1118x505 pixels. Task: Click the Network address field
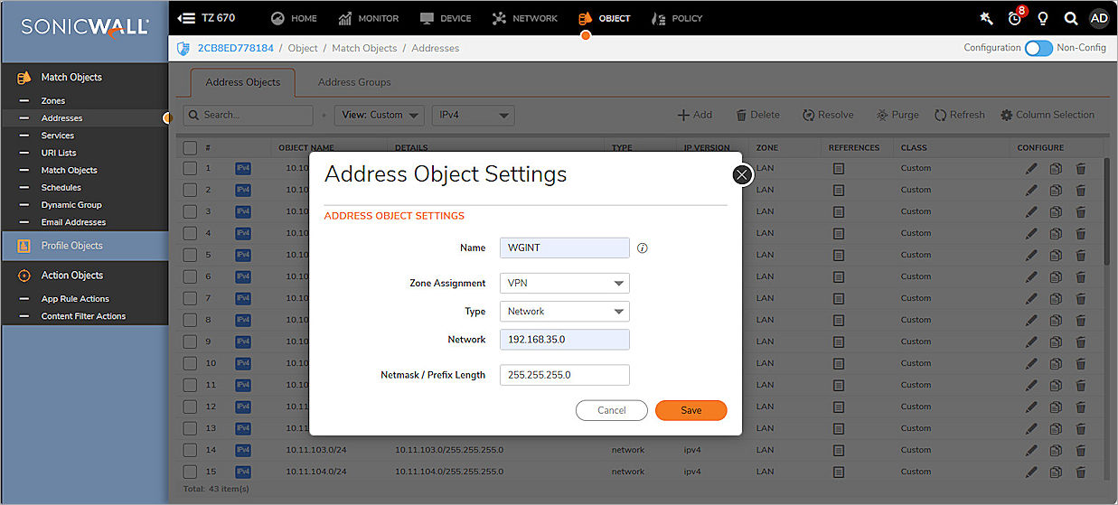click(x=564, y=340)
